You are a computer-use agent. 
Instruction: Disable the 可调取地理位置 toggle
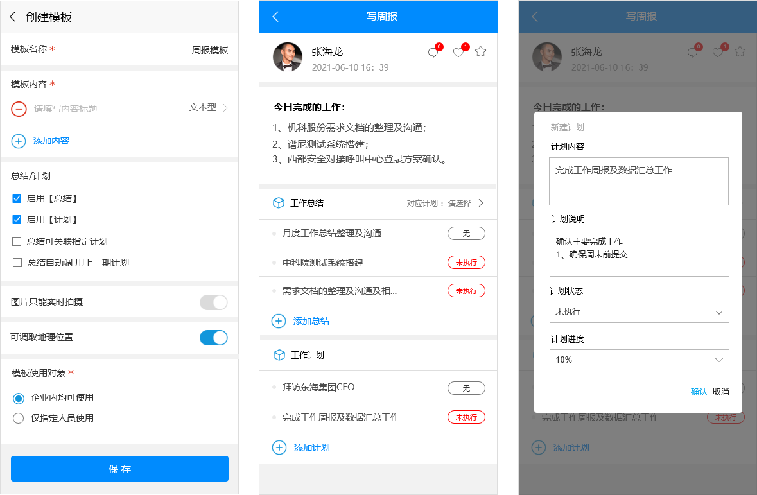coord(213,337)
